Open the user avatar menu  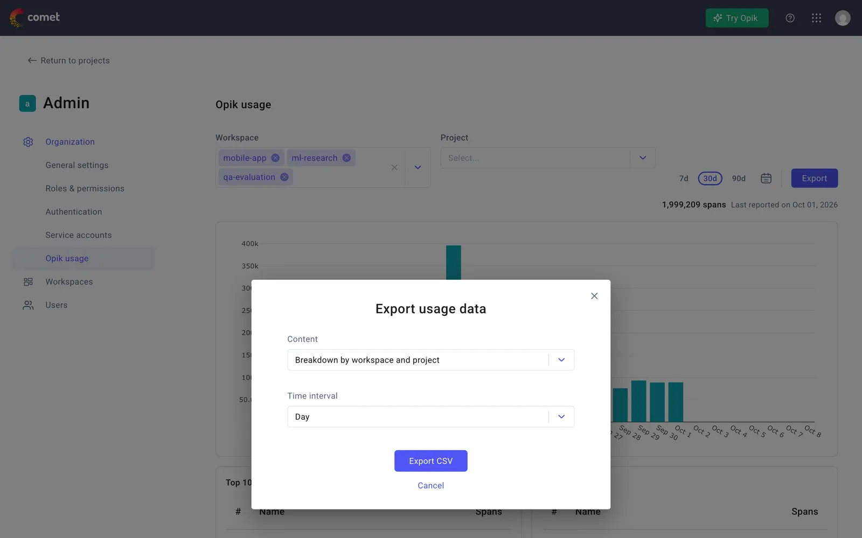point(843,18)
